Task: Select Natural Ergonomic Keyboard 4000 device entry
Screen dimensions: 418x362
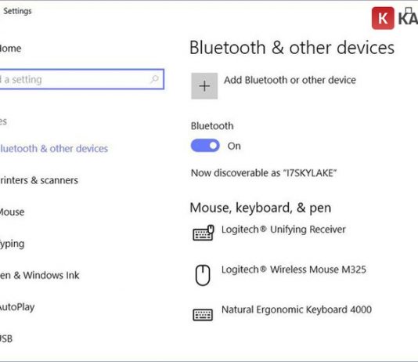Action: 282,314
